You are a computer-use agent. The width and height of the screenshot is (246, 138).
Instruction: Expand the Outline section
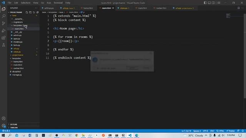coord(14,124)
